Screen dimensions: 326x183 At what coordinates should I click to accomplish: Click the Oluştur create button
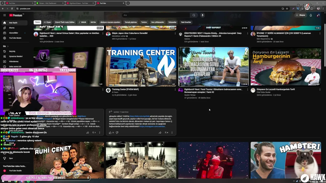pyautogui.click(x=301, y=15)
